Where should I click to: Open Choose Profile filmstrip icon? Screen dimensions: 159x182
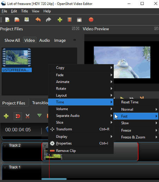pyautogui.click(x=70, y=20)
